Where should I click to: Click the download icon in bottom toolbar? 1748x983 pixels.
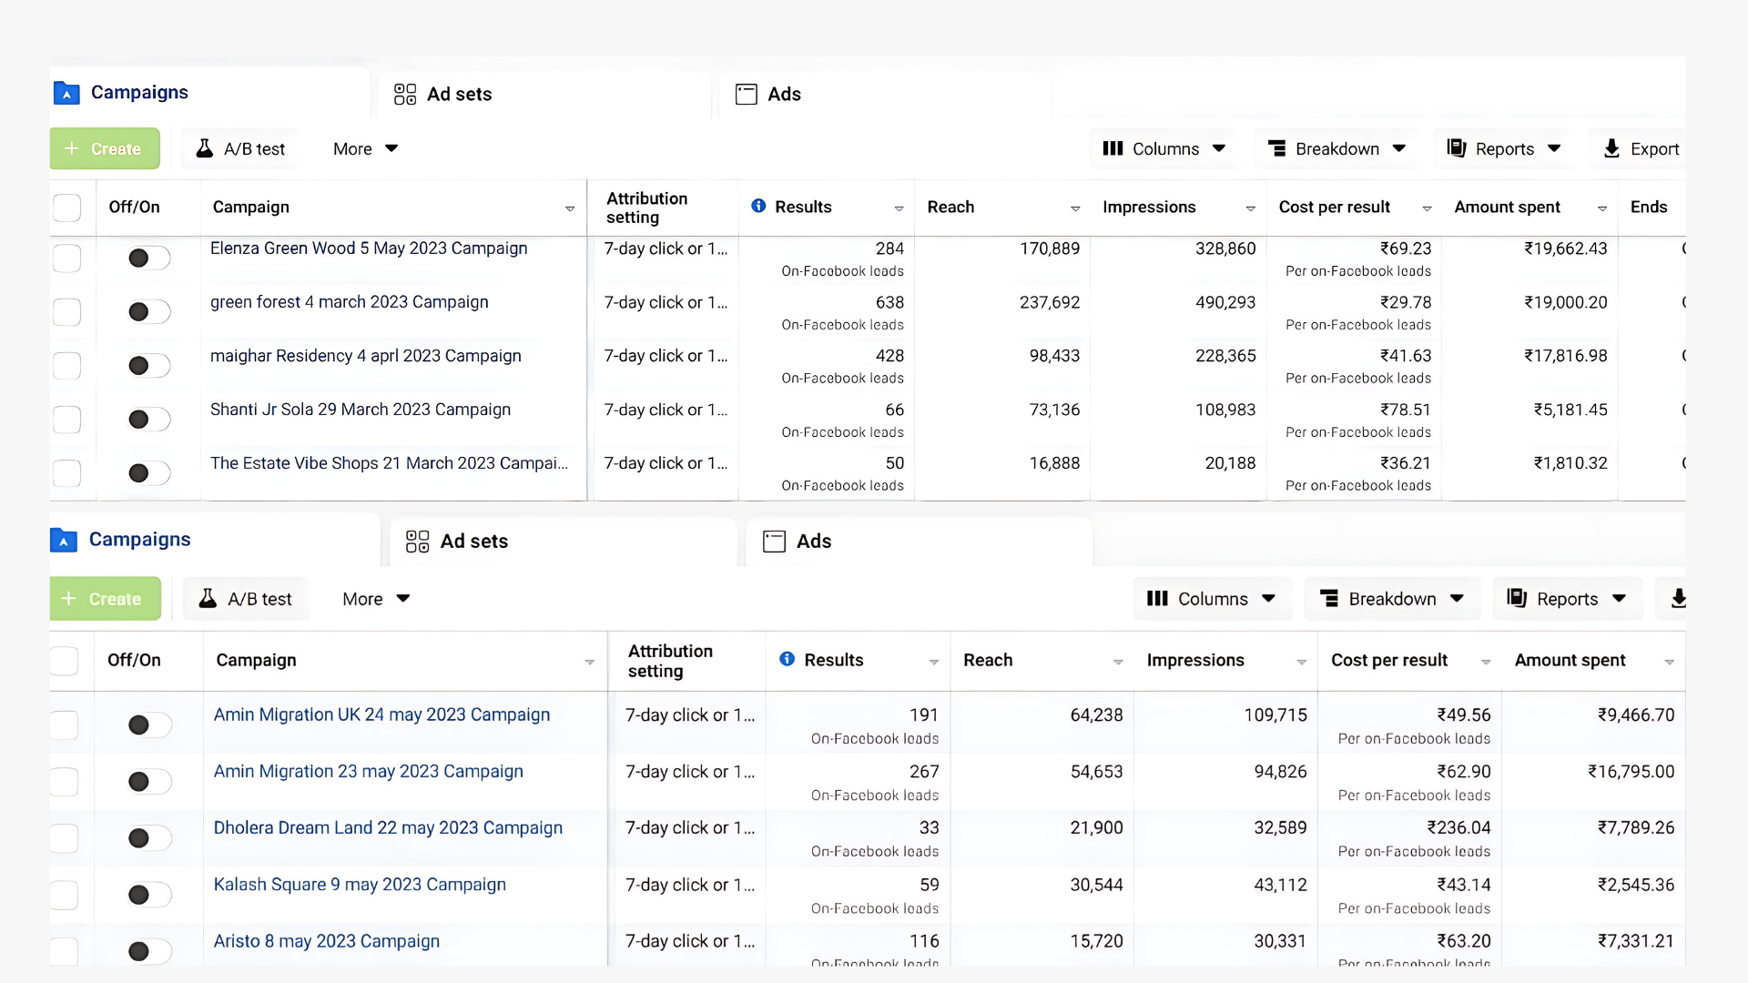pos(1679,598)
